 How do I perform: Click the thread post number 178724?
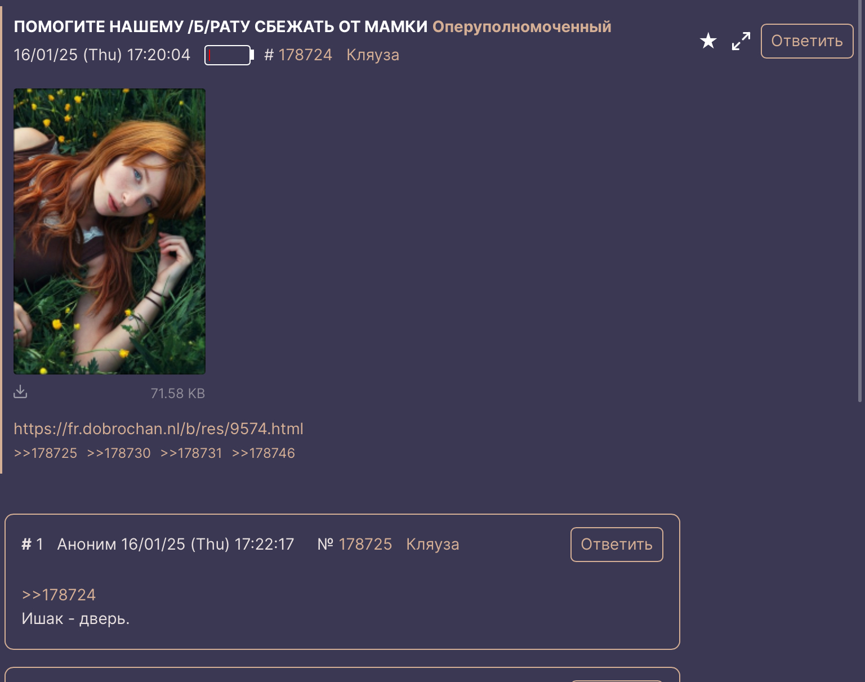(305, 55)
